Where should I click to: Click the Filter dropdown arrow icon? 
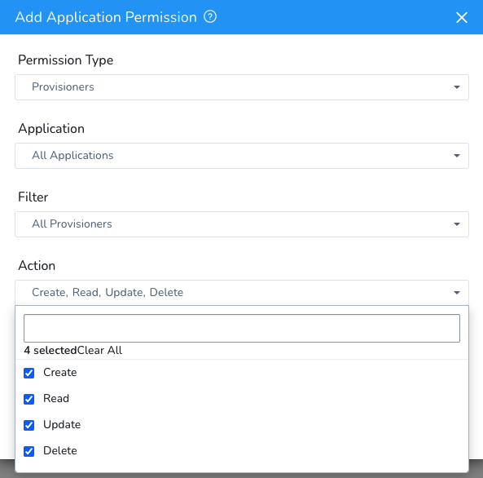pos(457,224)
